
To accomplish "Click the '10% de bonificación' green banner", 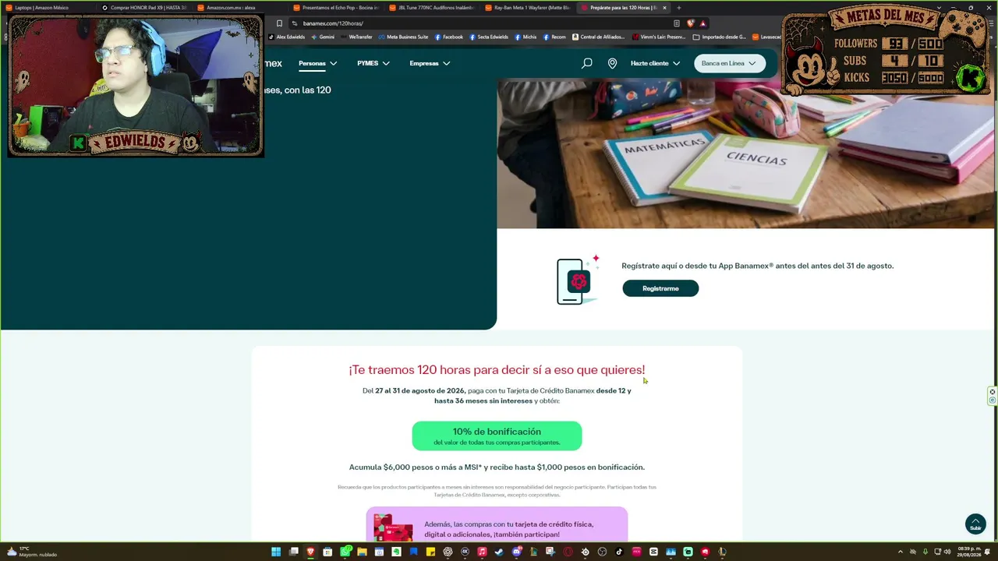I will point(497,436).
